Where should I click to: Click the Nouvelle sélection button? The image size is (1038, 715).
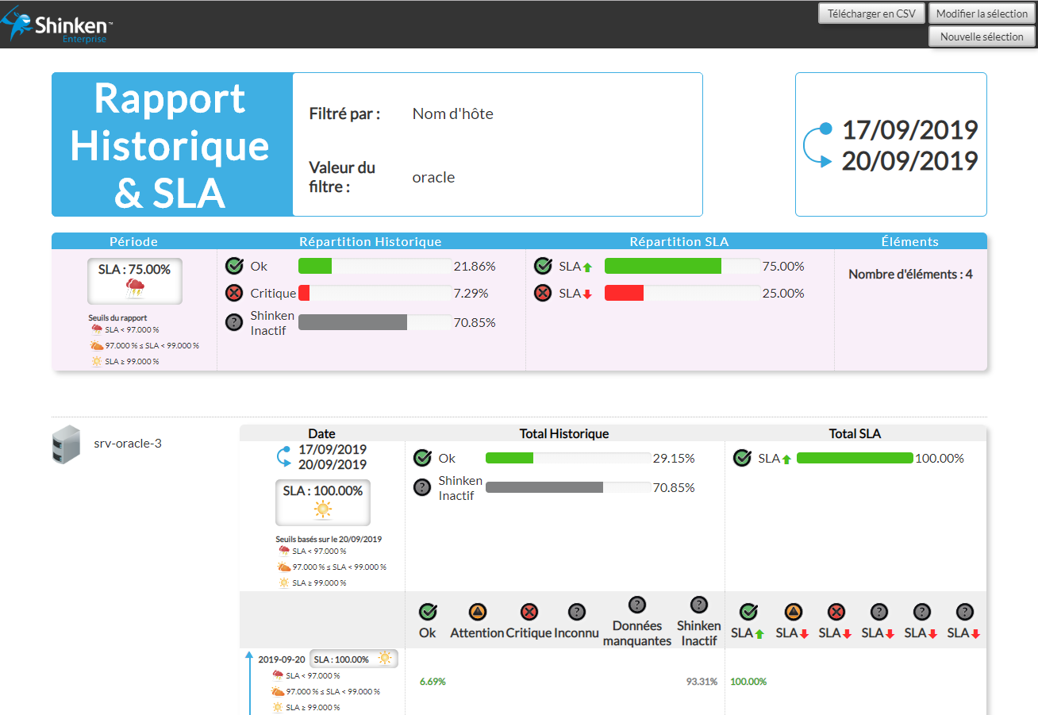[982, 37]
